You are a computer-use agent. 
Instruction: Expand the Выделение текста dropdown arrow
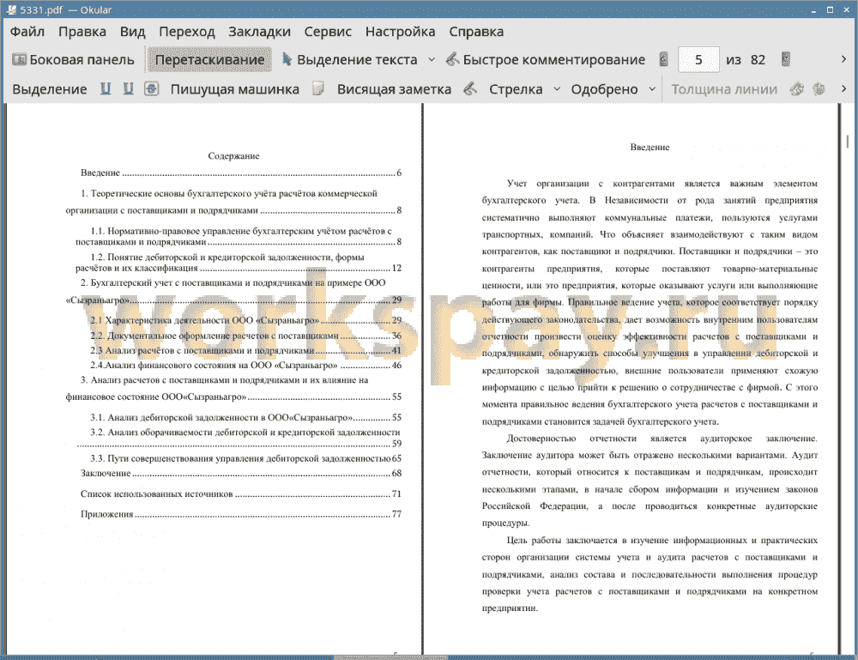[432, 60]
